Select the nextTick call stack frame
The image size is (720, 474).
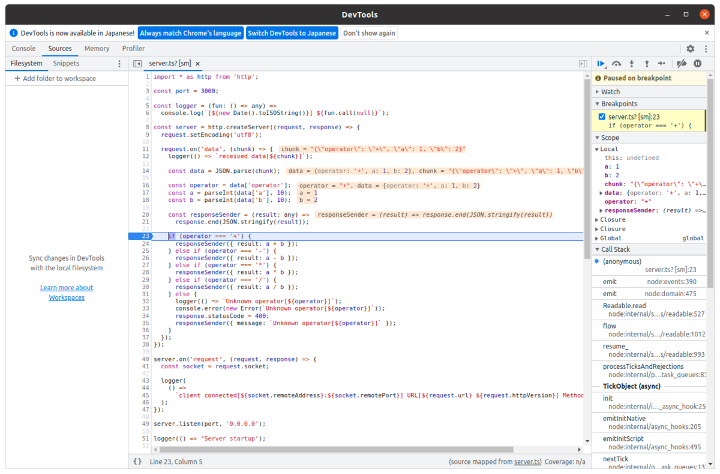[649, 463]
